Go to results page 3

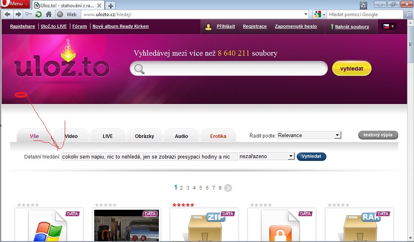pyautogui.click(x=188, y=188)
